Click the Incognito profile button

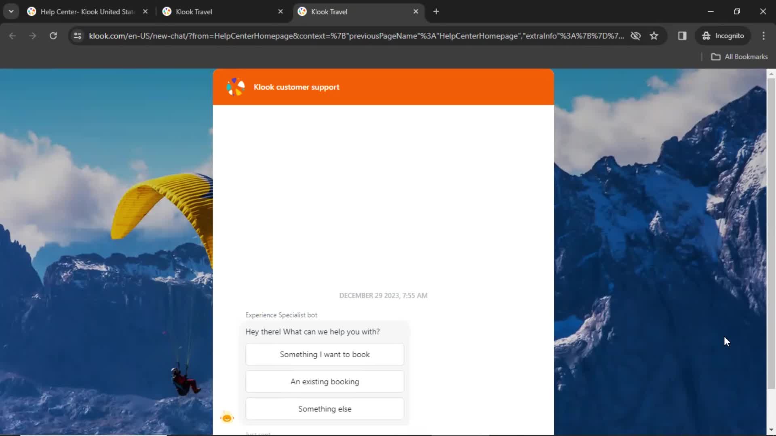(723, 36)
